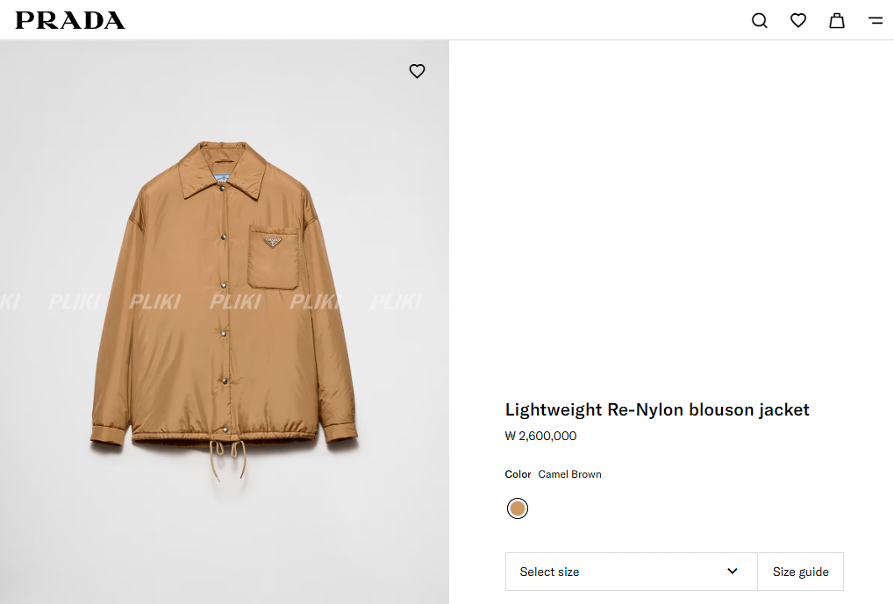
Task: Click the Prada logo in the header
Action: [x=70, y=20]
